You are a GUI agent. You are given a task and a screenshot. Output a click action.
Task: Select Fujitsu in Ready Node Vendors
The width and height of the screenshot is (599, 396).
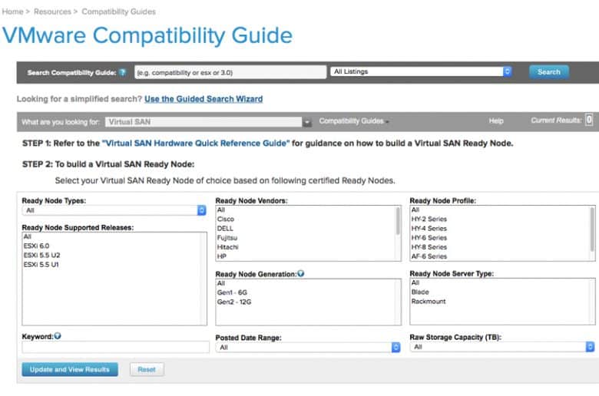(227, 238)
